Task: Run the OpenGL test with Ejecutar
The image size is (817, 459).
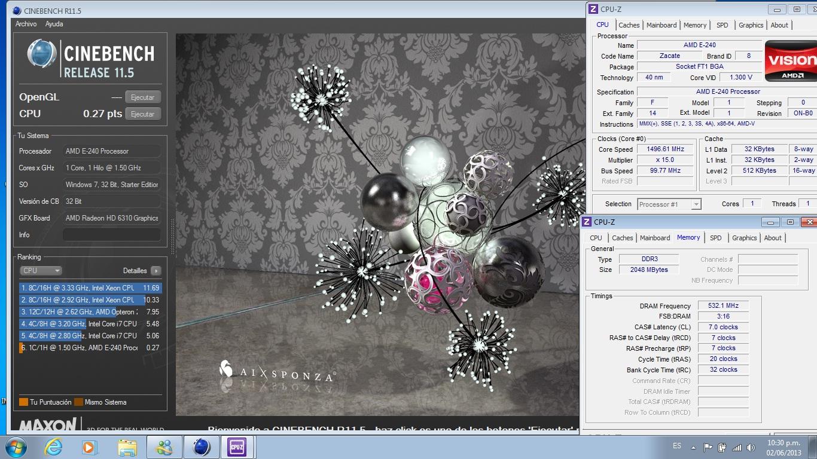Action: click(143, 97)
